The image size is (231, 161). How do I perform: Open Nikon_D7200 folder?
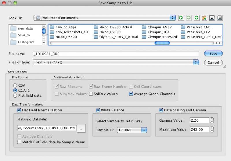tap(107, 32)
